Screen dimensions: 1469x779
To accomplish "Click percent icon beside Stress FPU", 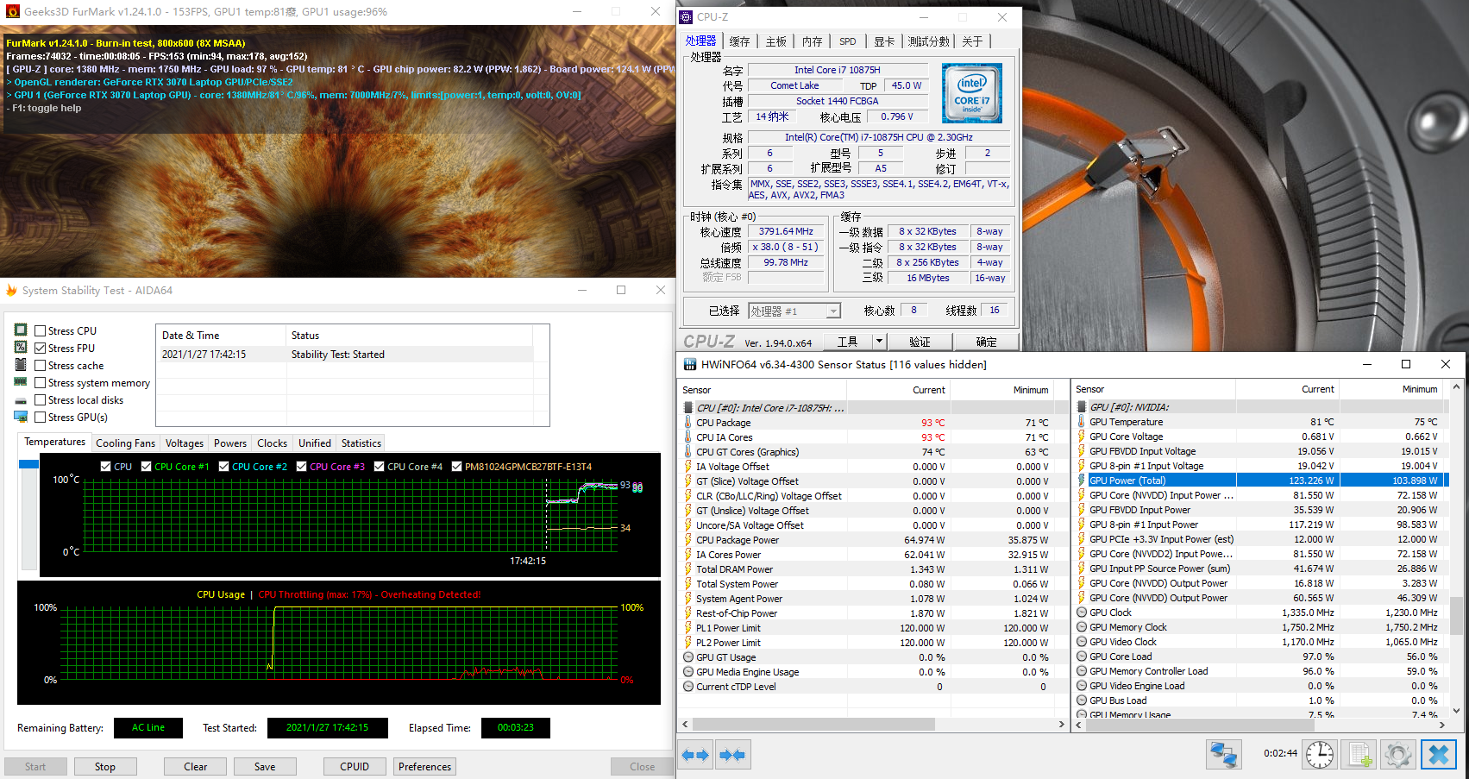I will (21, 347).
